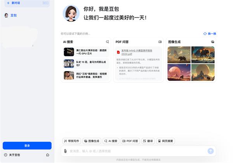The width and height of the screenshot is (233, 163).
Task: Click the PDF 问答 card title
Action: click(122, 42)
